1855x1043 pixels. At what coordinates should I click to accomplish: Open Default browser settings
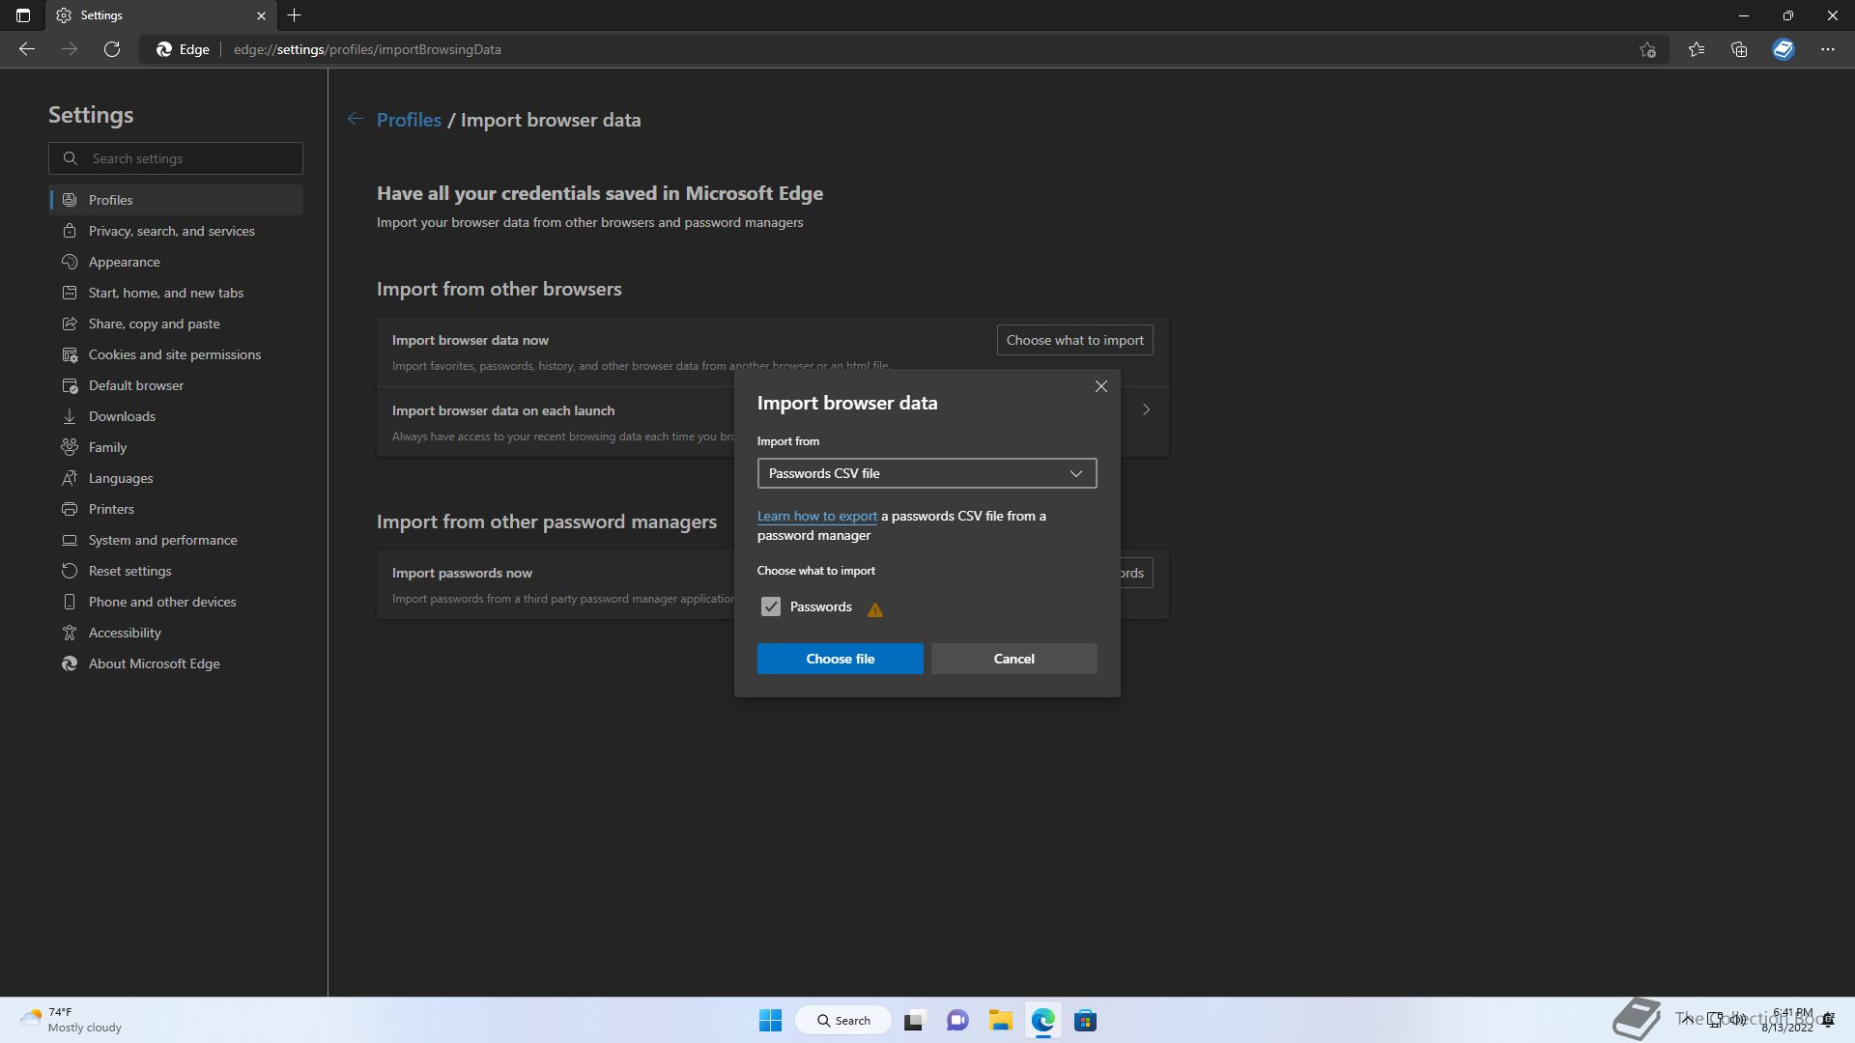tap(176, 385)
